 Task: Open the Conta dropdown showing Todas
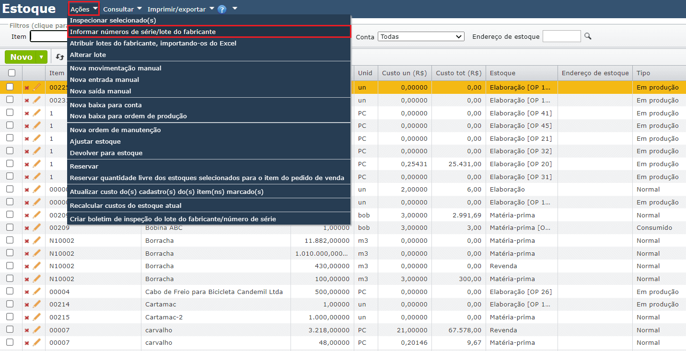(421, 36)
